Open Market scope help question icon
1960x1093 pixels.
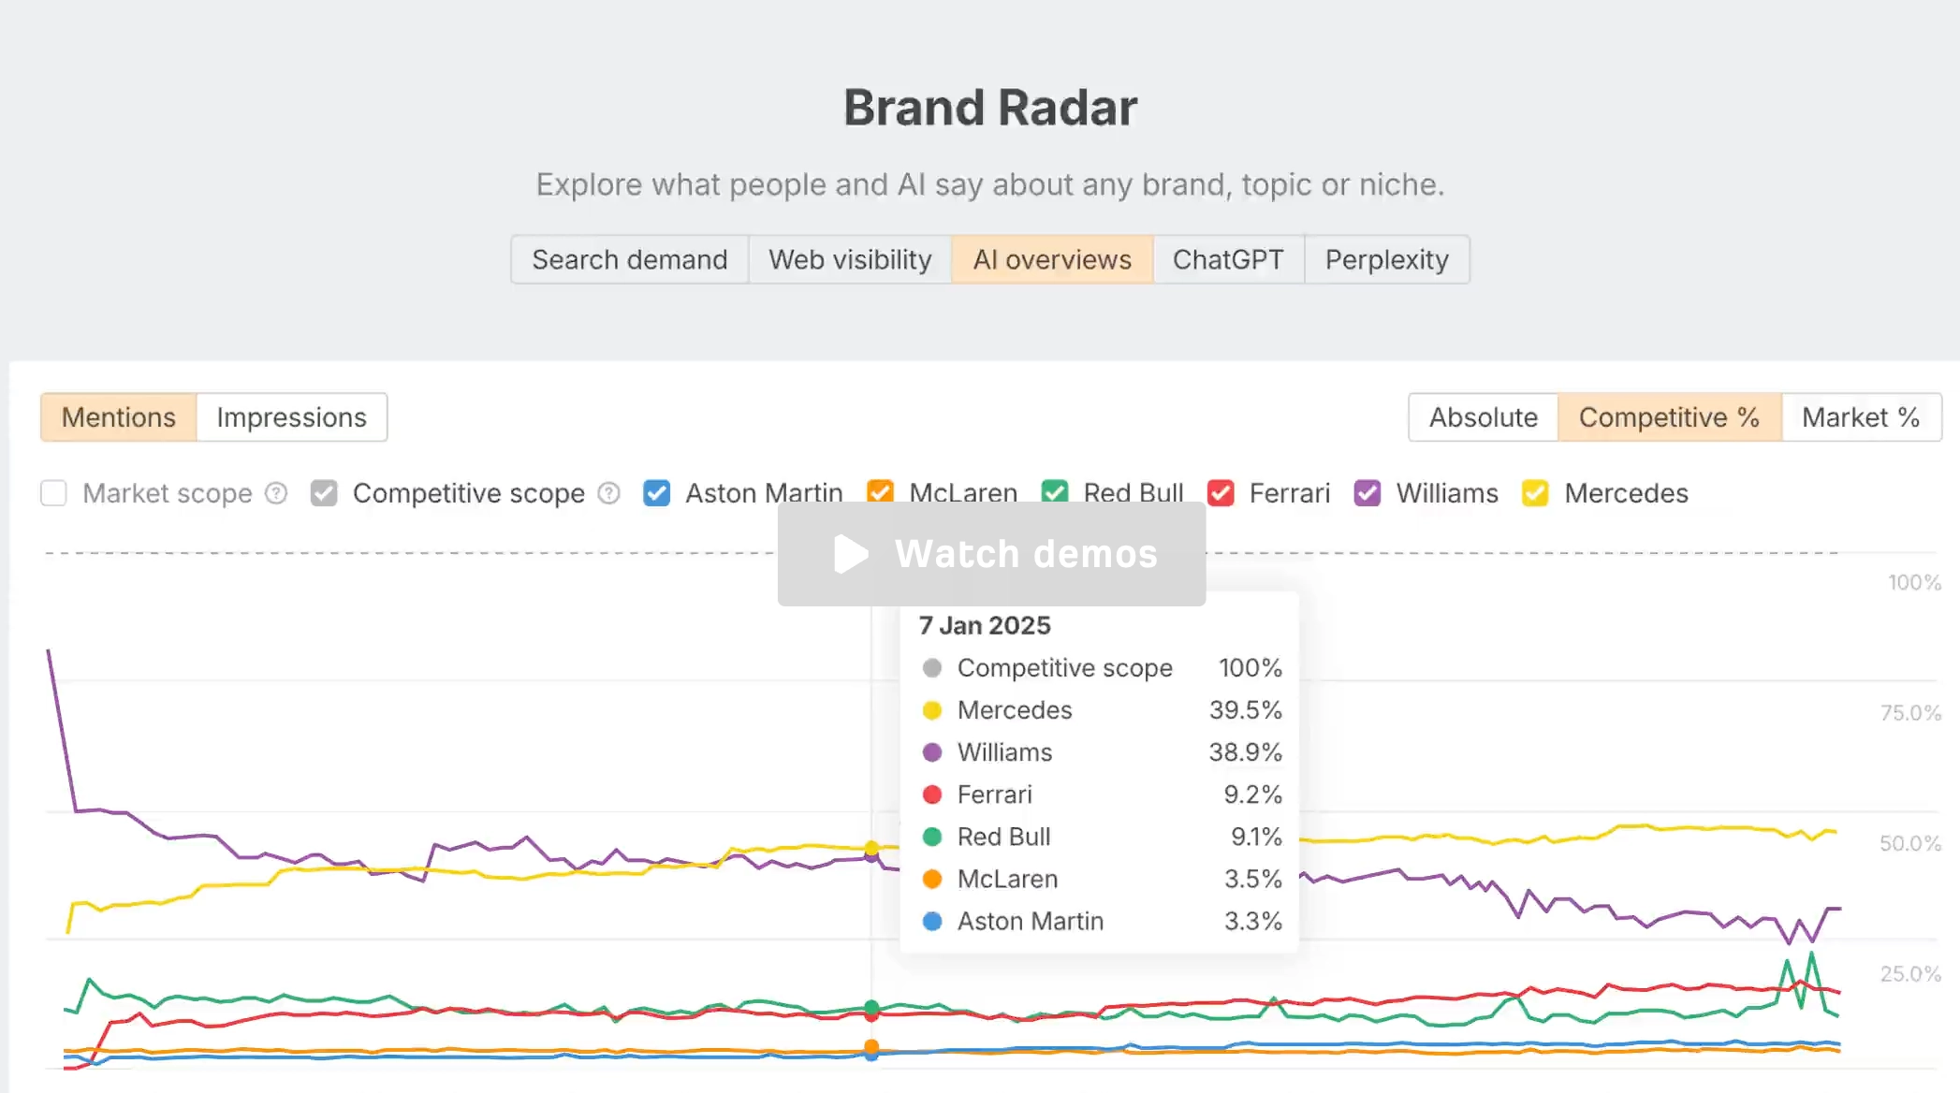point(276,493)
